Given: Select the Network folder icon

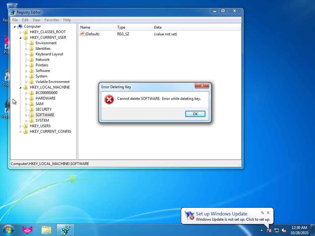Looking at the screenshot, I should [x=31, y=60].
